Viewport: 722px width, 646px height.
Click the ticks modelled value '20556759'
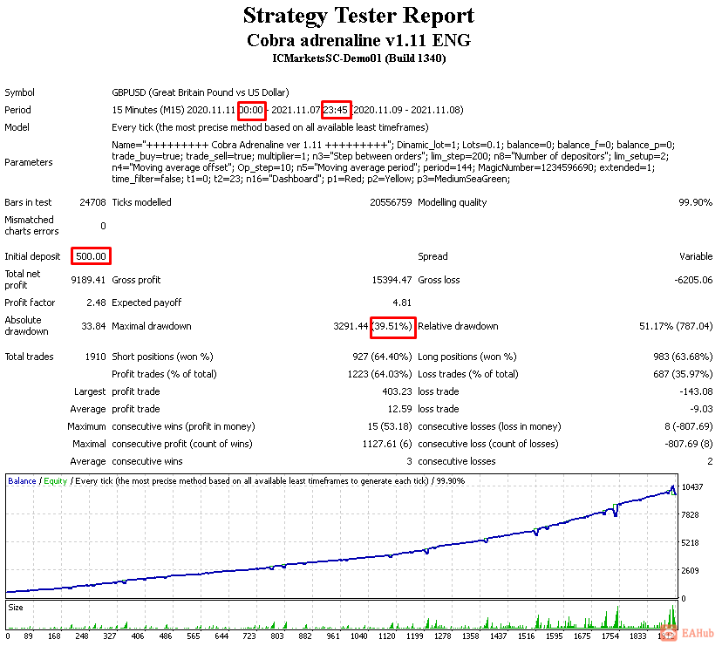(391, 202)
